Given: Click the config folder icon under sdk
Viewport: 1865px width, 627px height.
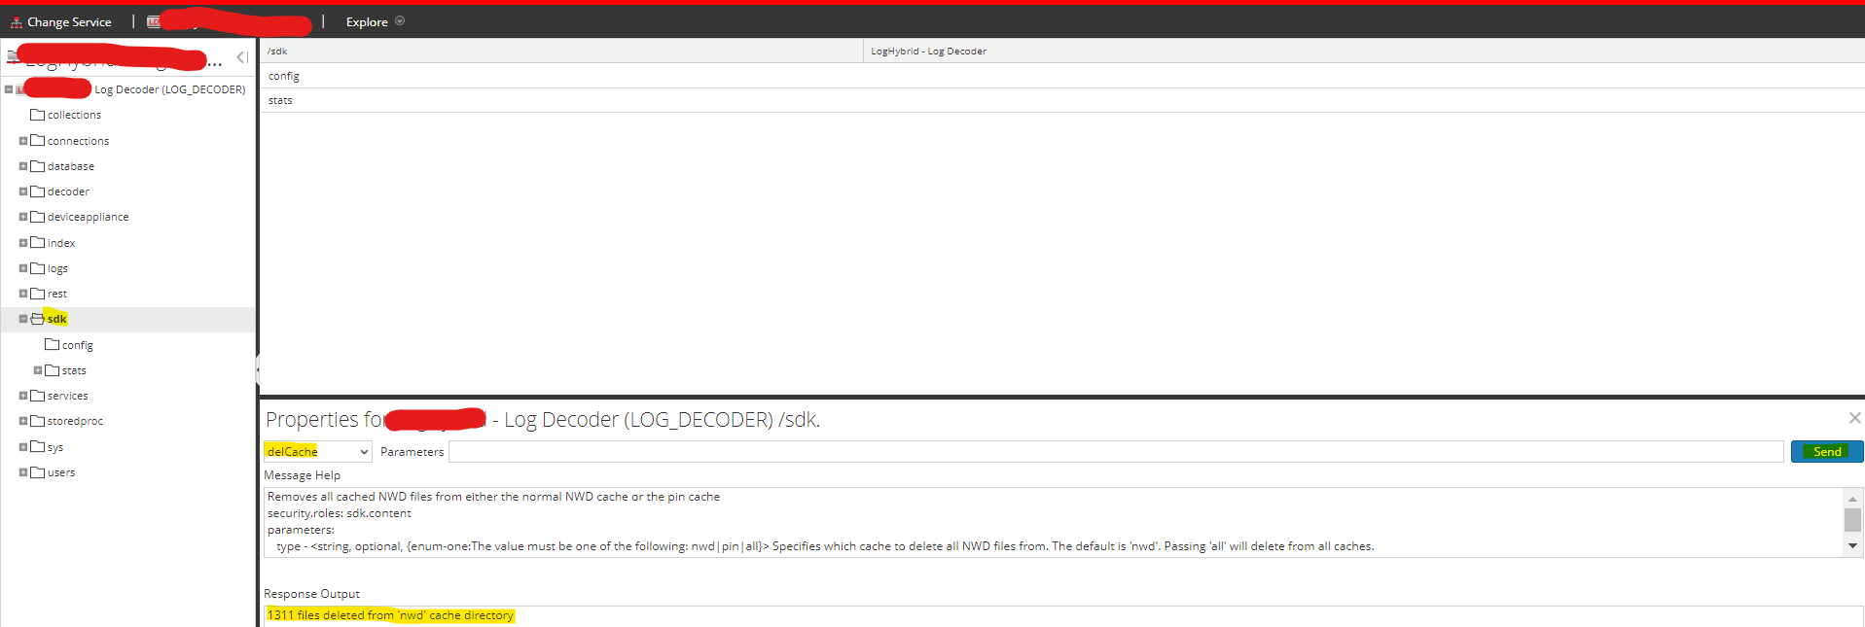Looking at the screenshot, I should click(53, 344).
